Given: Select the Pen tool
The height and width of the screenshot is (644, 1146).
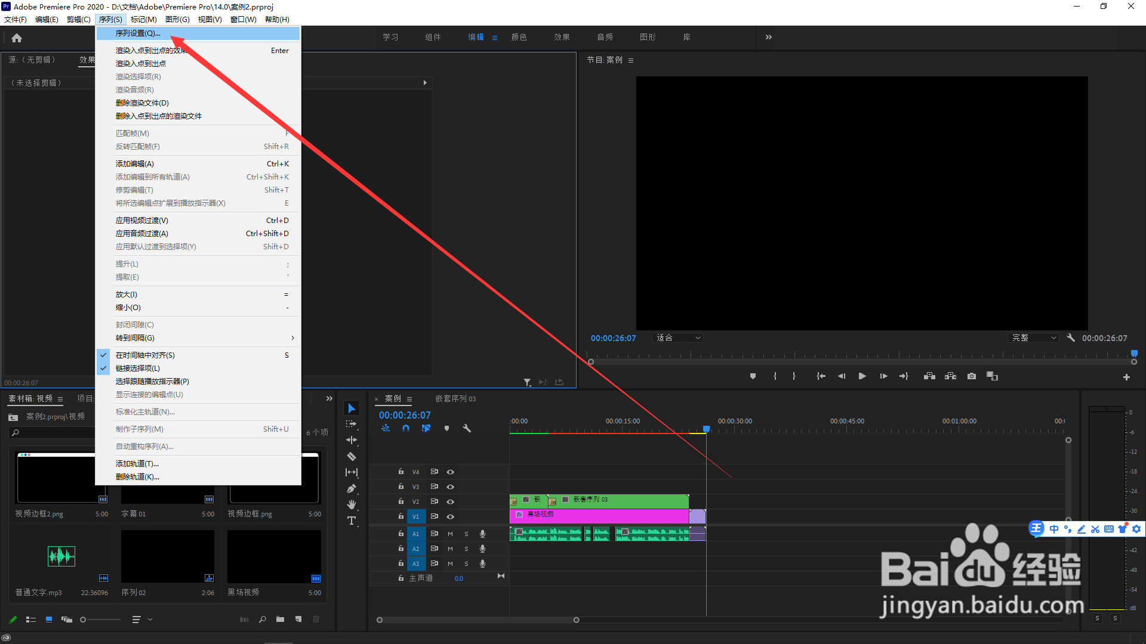Looking at the screenshot, I should (x=352, y=488).
